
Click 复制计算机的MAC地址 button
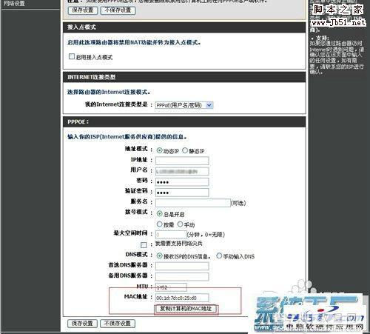click(x=186, y=309)
